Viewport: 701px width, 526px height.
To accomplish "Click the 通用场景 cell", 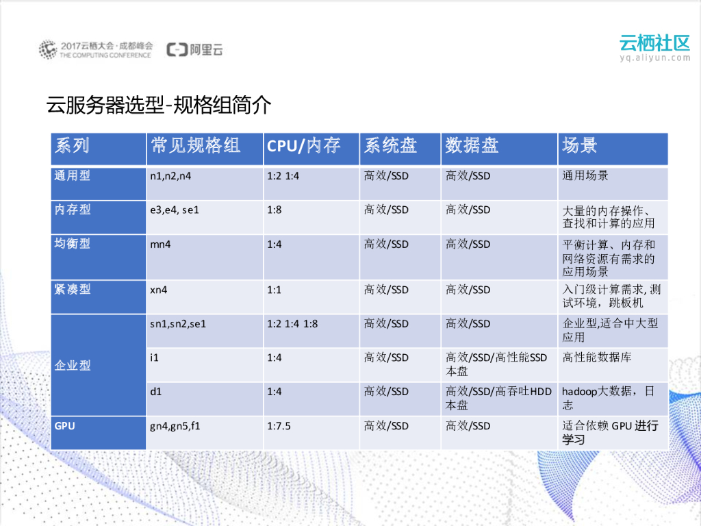I will [613, 184].
